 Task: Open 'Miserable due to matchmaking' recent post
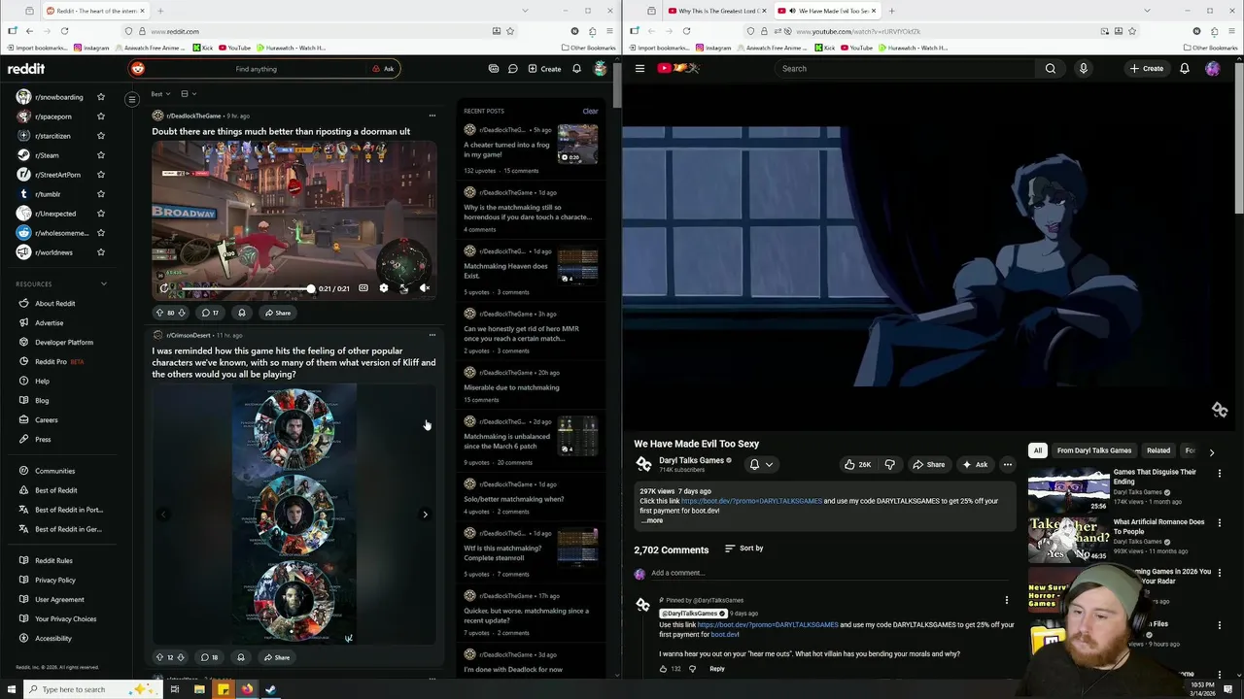click(x=511, y=387)
